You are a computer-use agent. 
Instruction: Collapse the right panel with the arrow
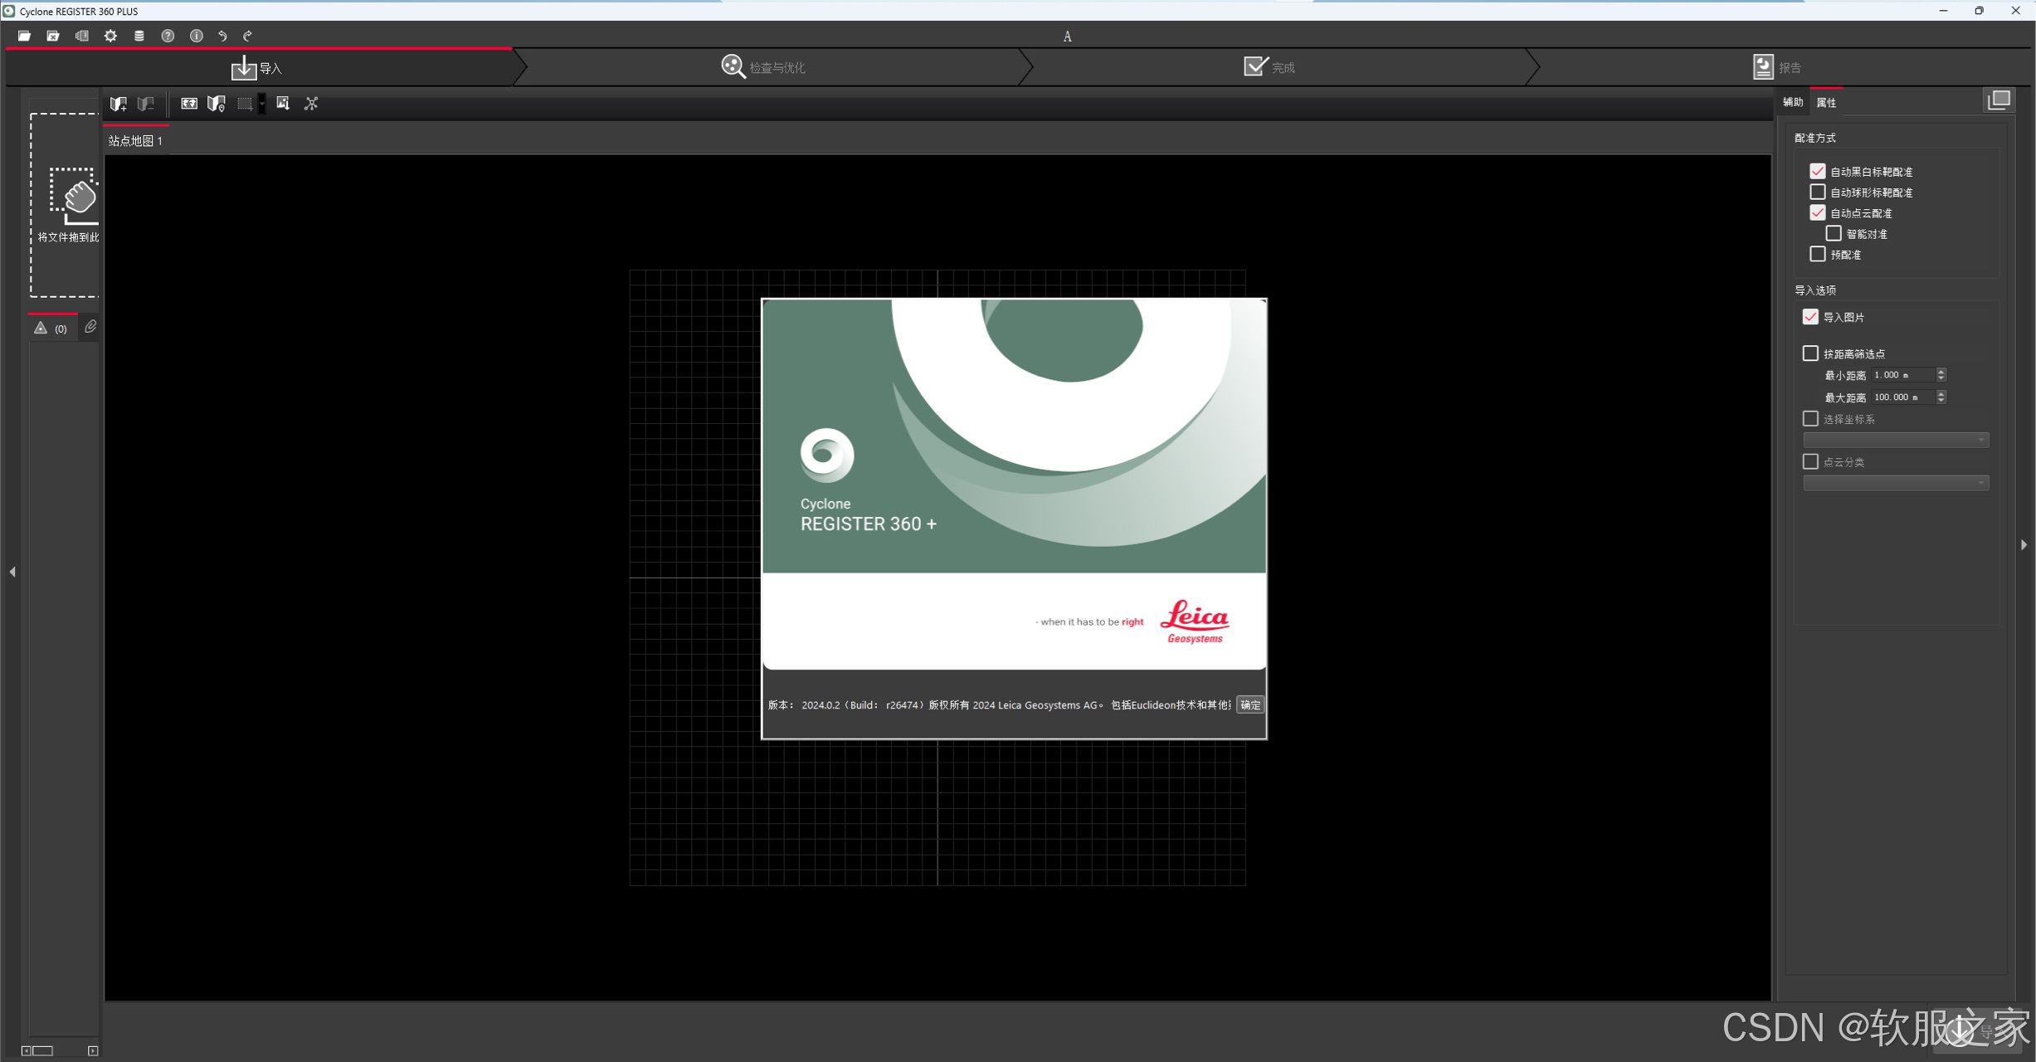2024,545
